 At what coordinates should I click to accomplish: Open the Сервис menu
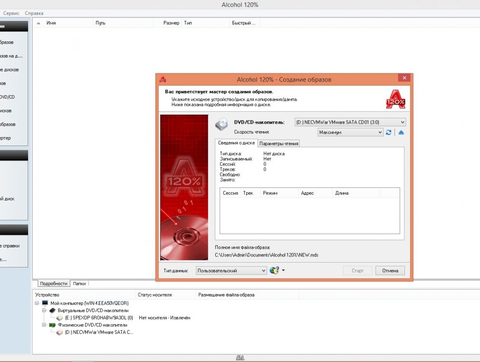tap(11, 13)
